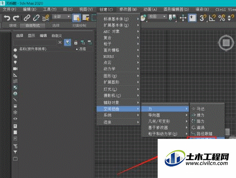This screenshot has width=236, height=178.
Task: Toggle display of lights (bulb icon)
Action: pos(15,62)
